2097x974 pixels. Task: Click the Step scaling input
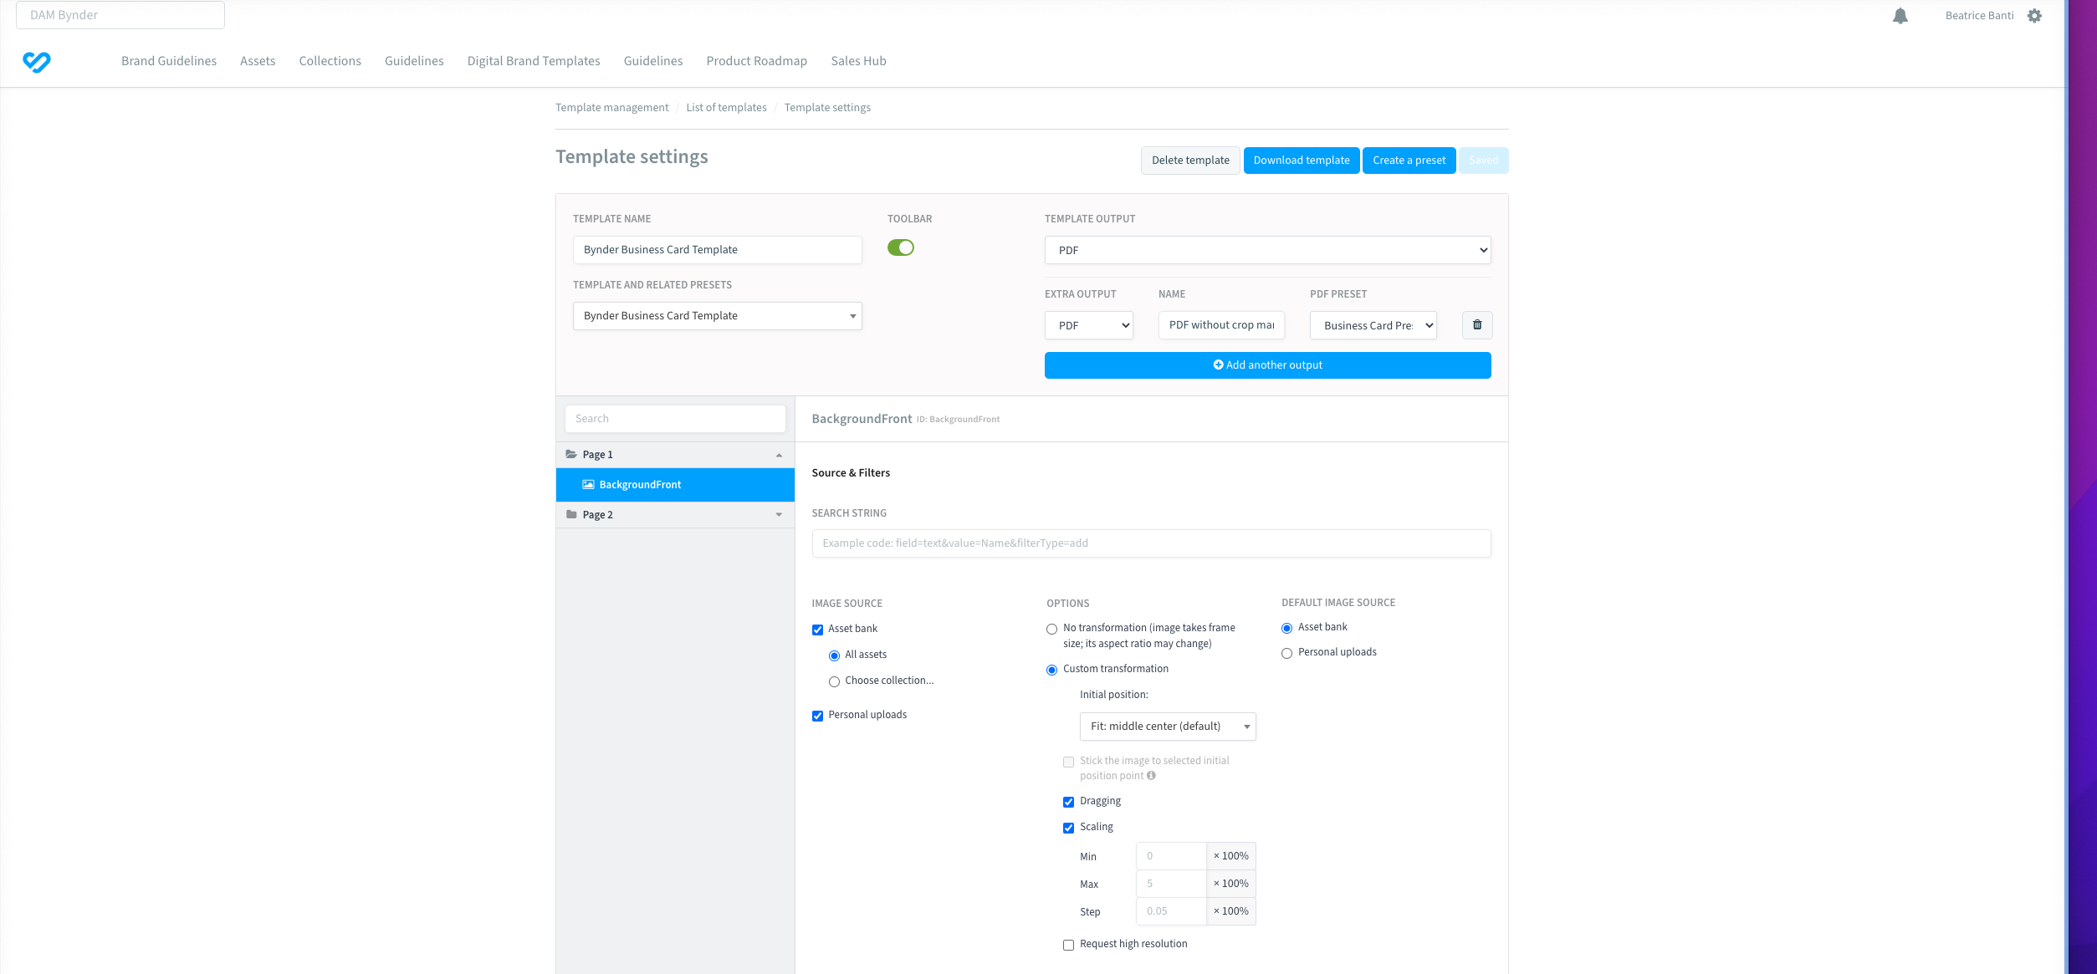(1171, 911)
